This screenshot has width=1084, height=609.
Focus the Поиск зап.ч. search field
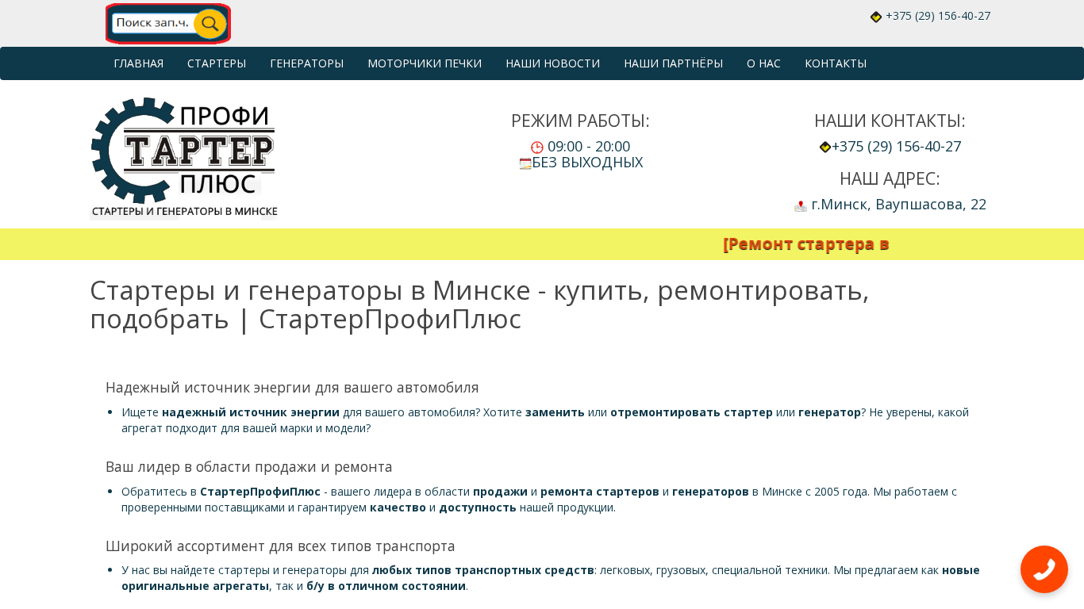click(x=152, y=23)
